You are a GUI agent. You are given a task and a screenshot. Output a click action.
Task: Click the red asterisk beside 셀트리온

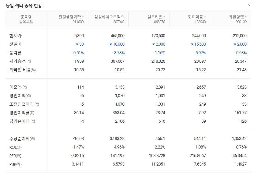164,17
